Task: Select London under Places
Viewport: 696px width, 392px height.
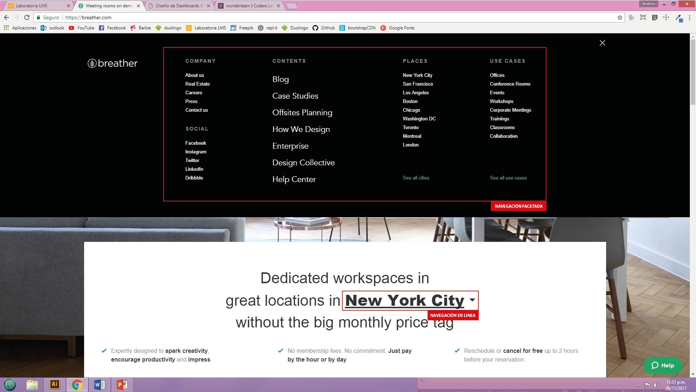Action: (x=410, y=145)
